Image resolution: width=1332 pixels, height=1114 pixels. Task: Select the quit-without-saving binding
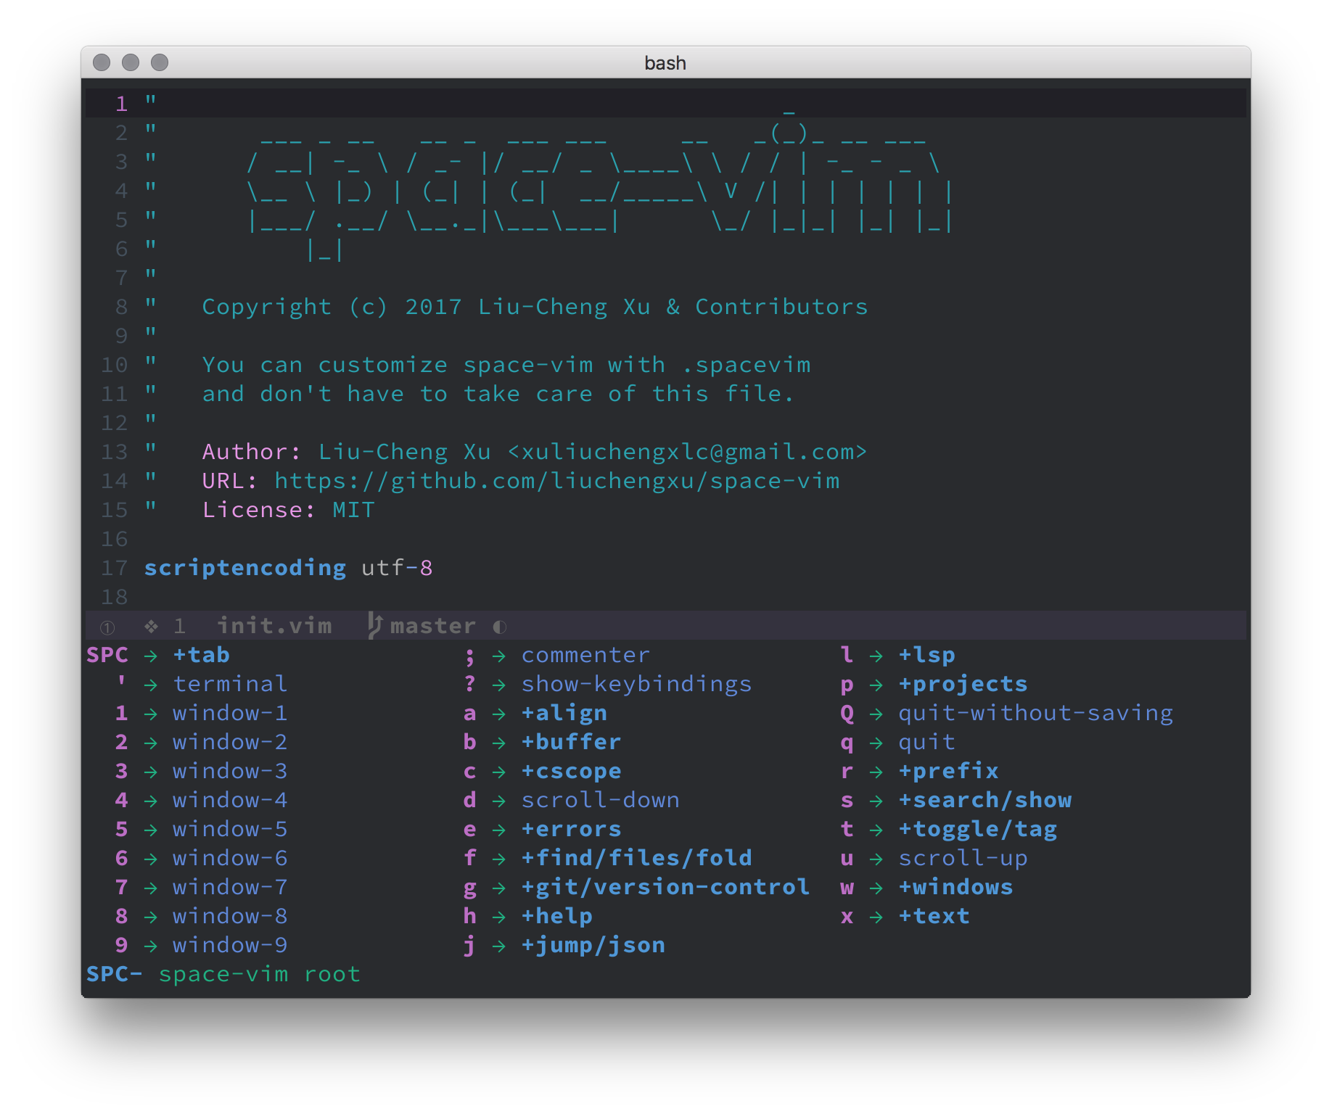[1034, 712]
